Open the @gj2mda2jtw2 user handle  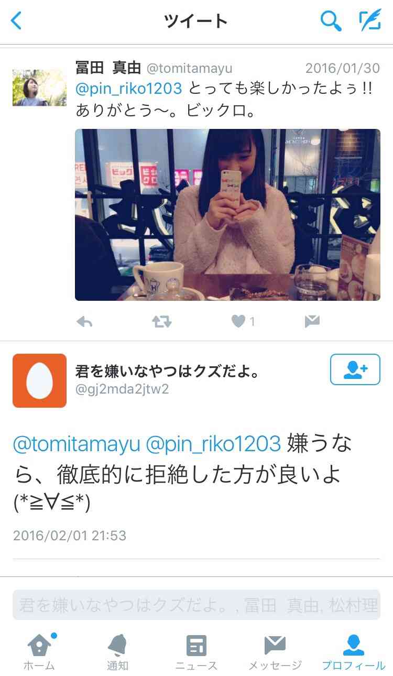122,389
